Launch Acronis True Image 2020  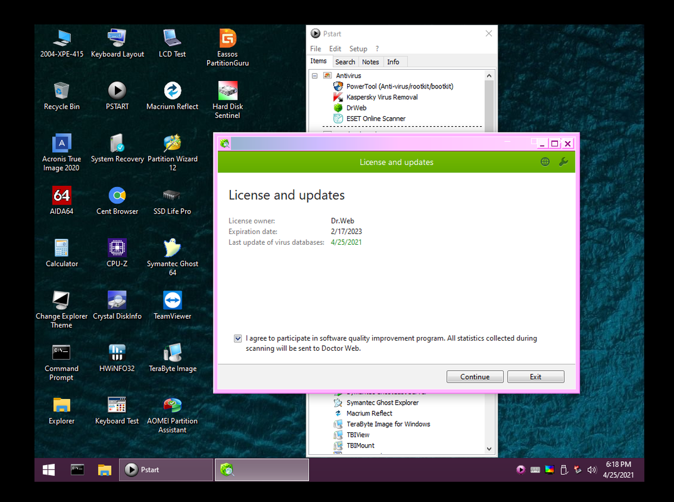click(x=62, y=152)
